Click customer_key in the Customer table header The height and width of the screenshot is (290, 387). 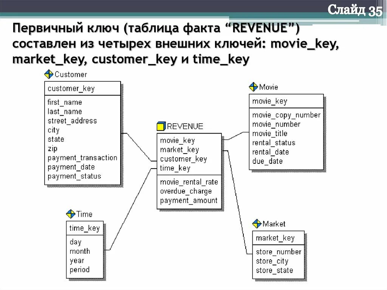(x=71, y=88)
